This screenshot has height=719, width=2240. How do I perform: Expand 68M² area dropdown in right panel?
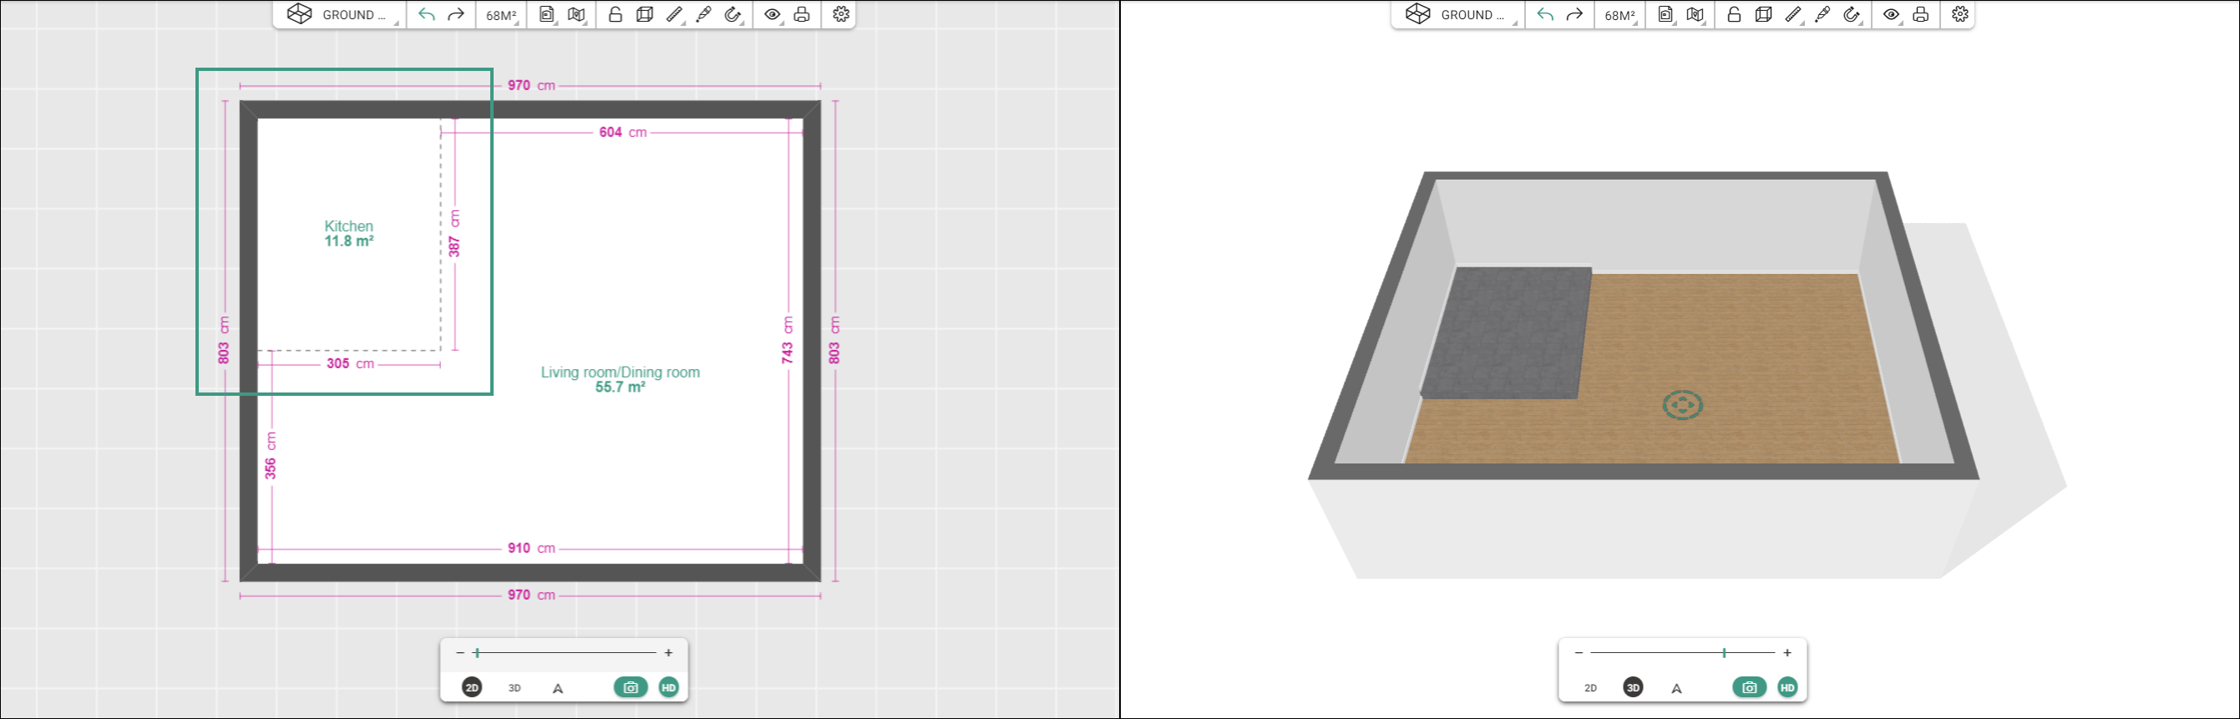(x=1619, y=15)
